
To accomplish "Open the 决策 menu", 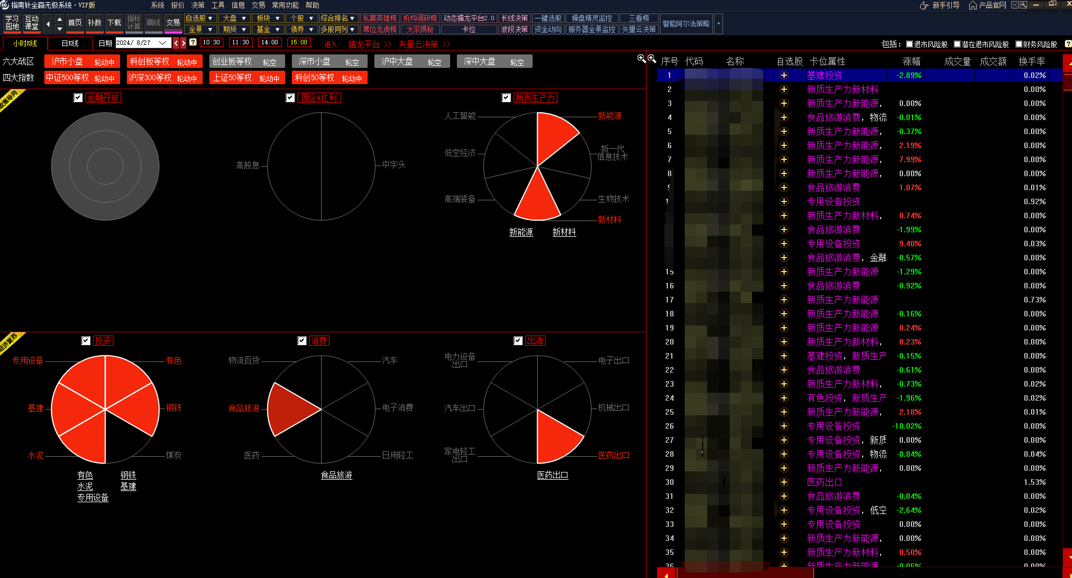I will click(x=198, y=5).
